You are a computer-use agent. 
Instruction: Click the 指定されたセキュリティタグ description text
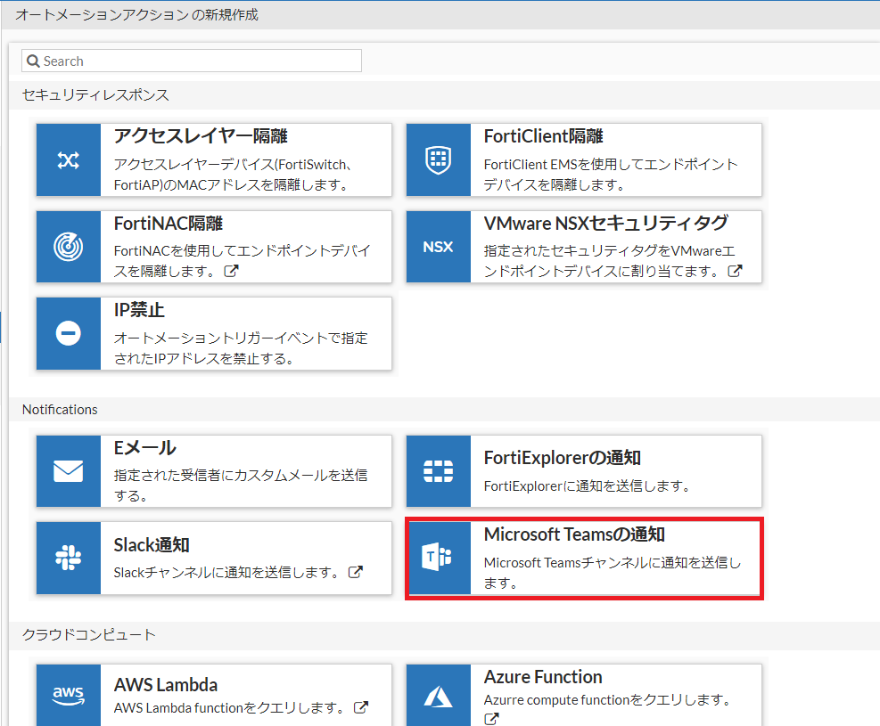(x=610, y=261)
